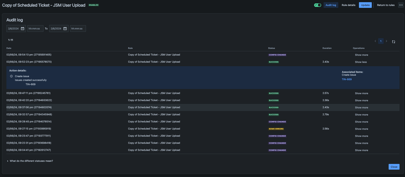Click the rule title heading
The height and width of the screenshot is (177, 405).
44,5
